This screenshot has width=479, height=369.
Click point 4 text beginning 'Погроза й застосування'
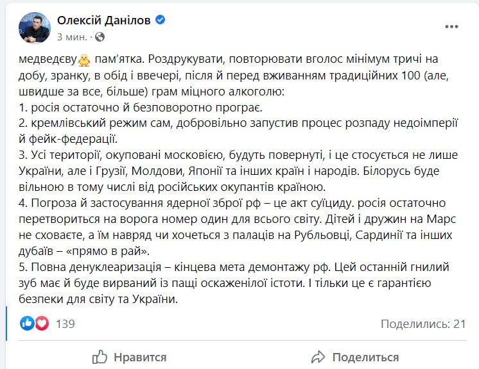pos(238,227)
